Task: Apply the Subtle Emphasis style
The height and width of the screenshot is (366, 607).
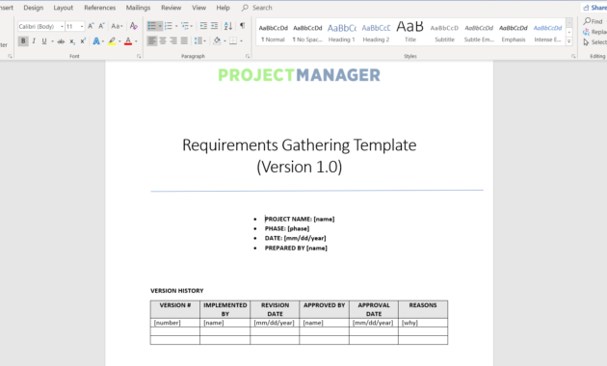Action: (479, 33)
